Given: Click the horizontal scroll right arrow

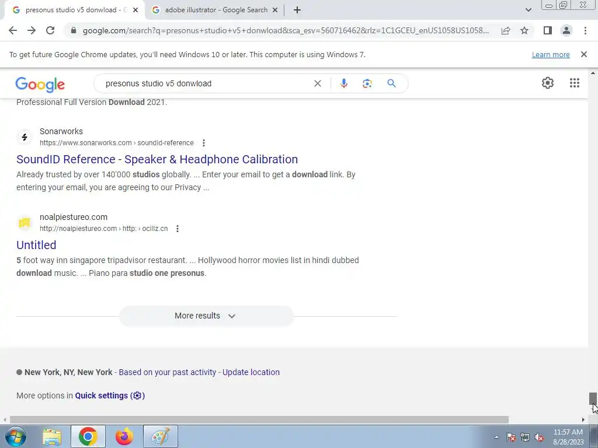Looking at the screenshot, I should (x=583, y=420).
